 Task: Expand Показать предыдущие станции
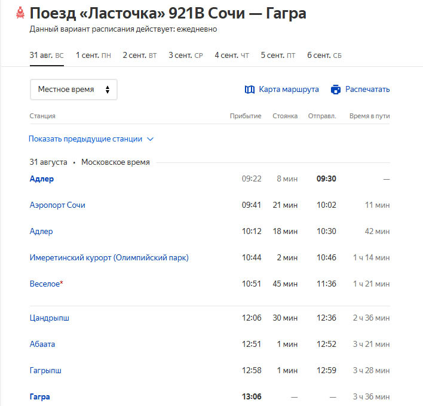coord(91,139)
